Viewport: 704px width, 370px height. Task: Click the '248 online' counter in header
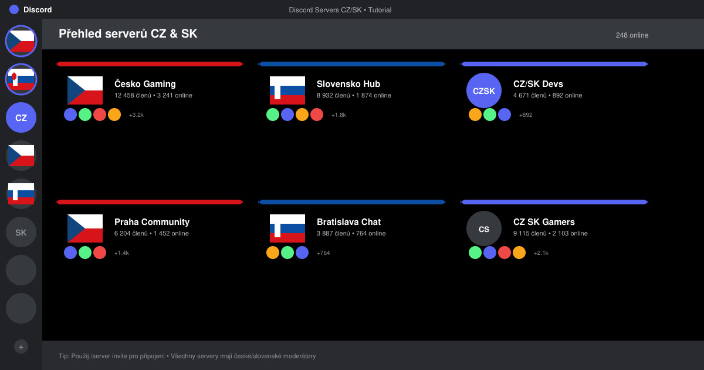[x=632, y=35]
